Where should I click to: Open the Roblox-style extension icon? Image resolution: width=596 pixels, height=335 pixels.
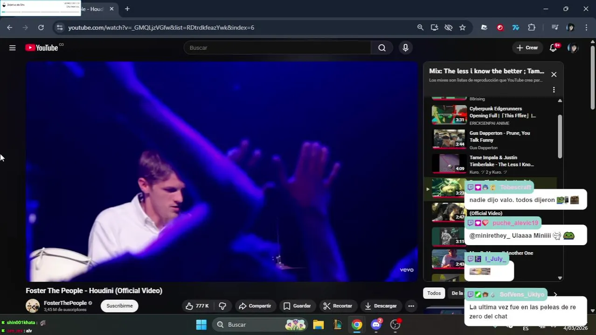point(484,27)
